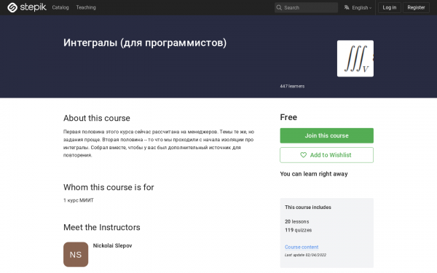Open the Teaching menu
The width and height of the screenshot is (437, 273).
(86, 7)
